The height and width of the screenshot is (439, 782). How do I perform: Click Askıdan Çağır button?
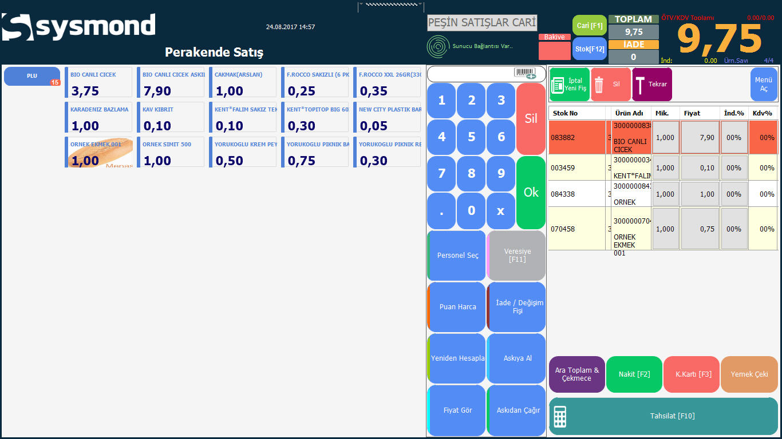click(x=516, y=410)
